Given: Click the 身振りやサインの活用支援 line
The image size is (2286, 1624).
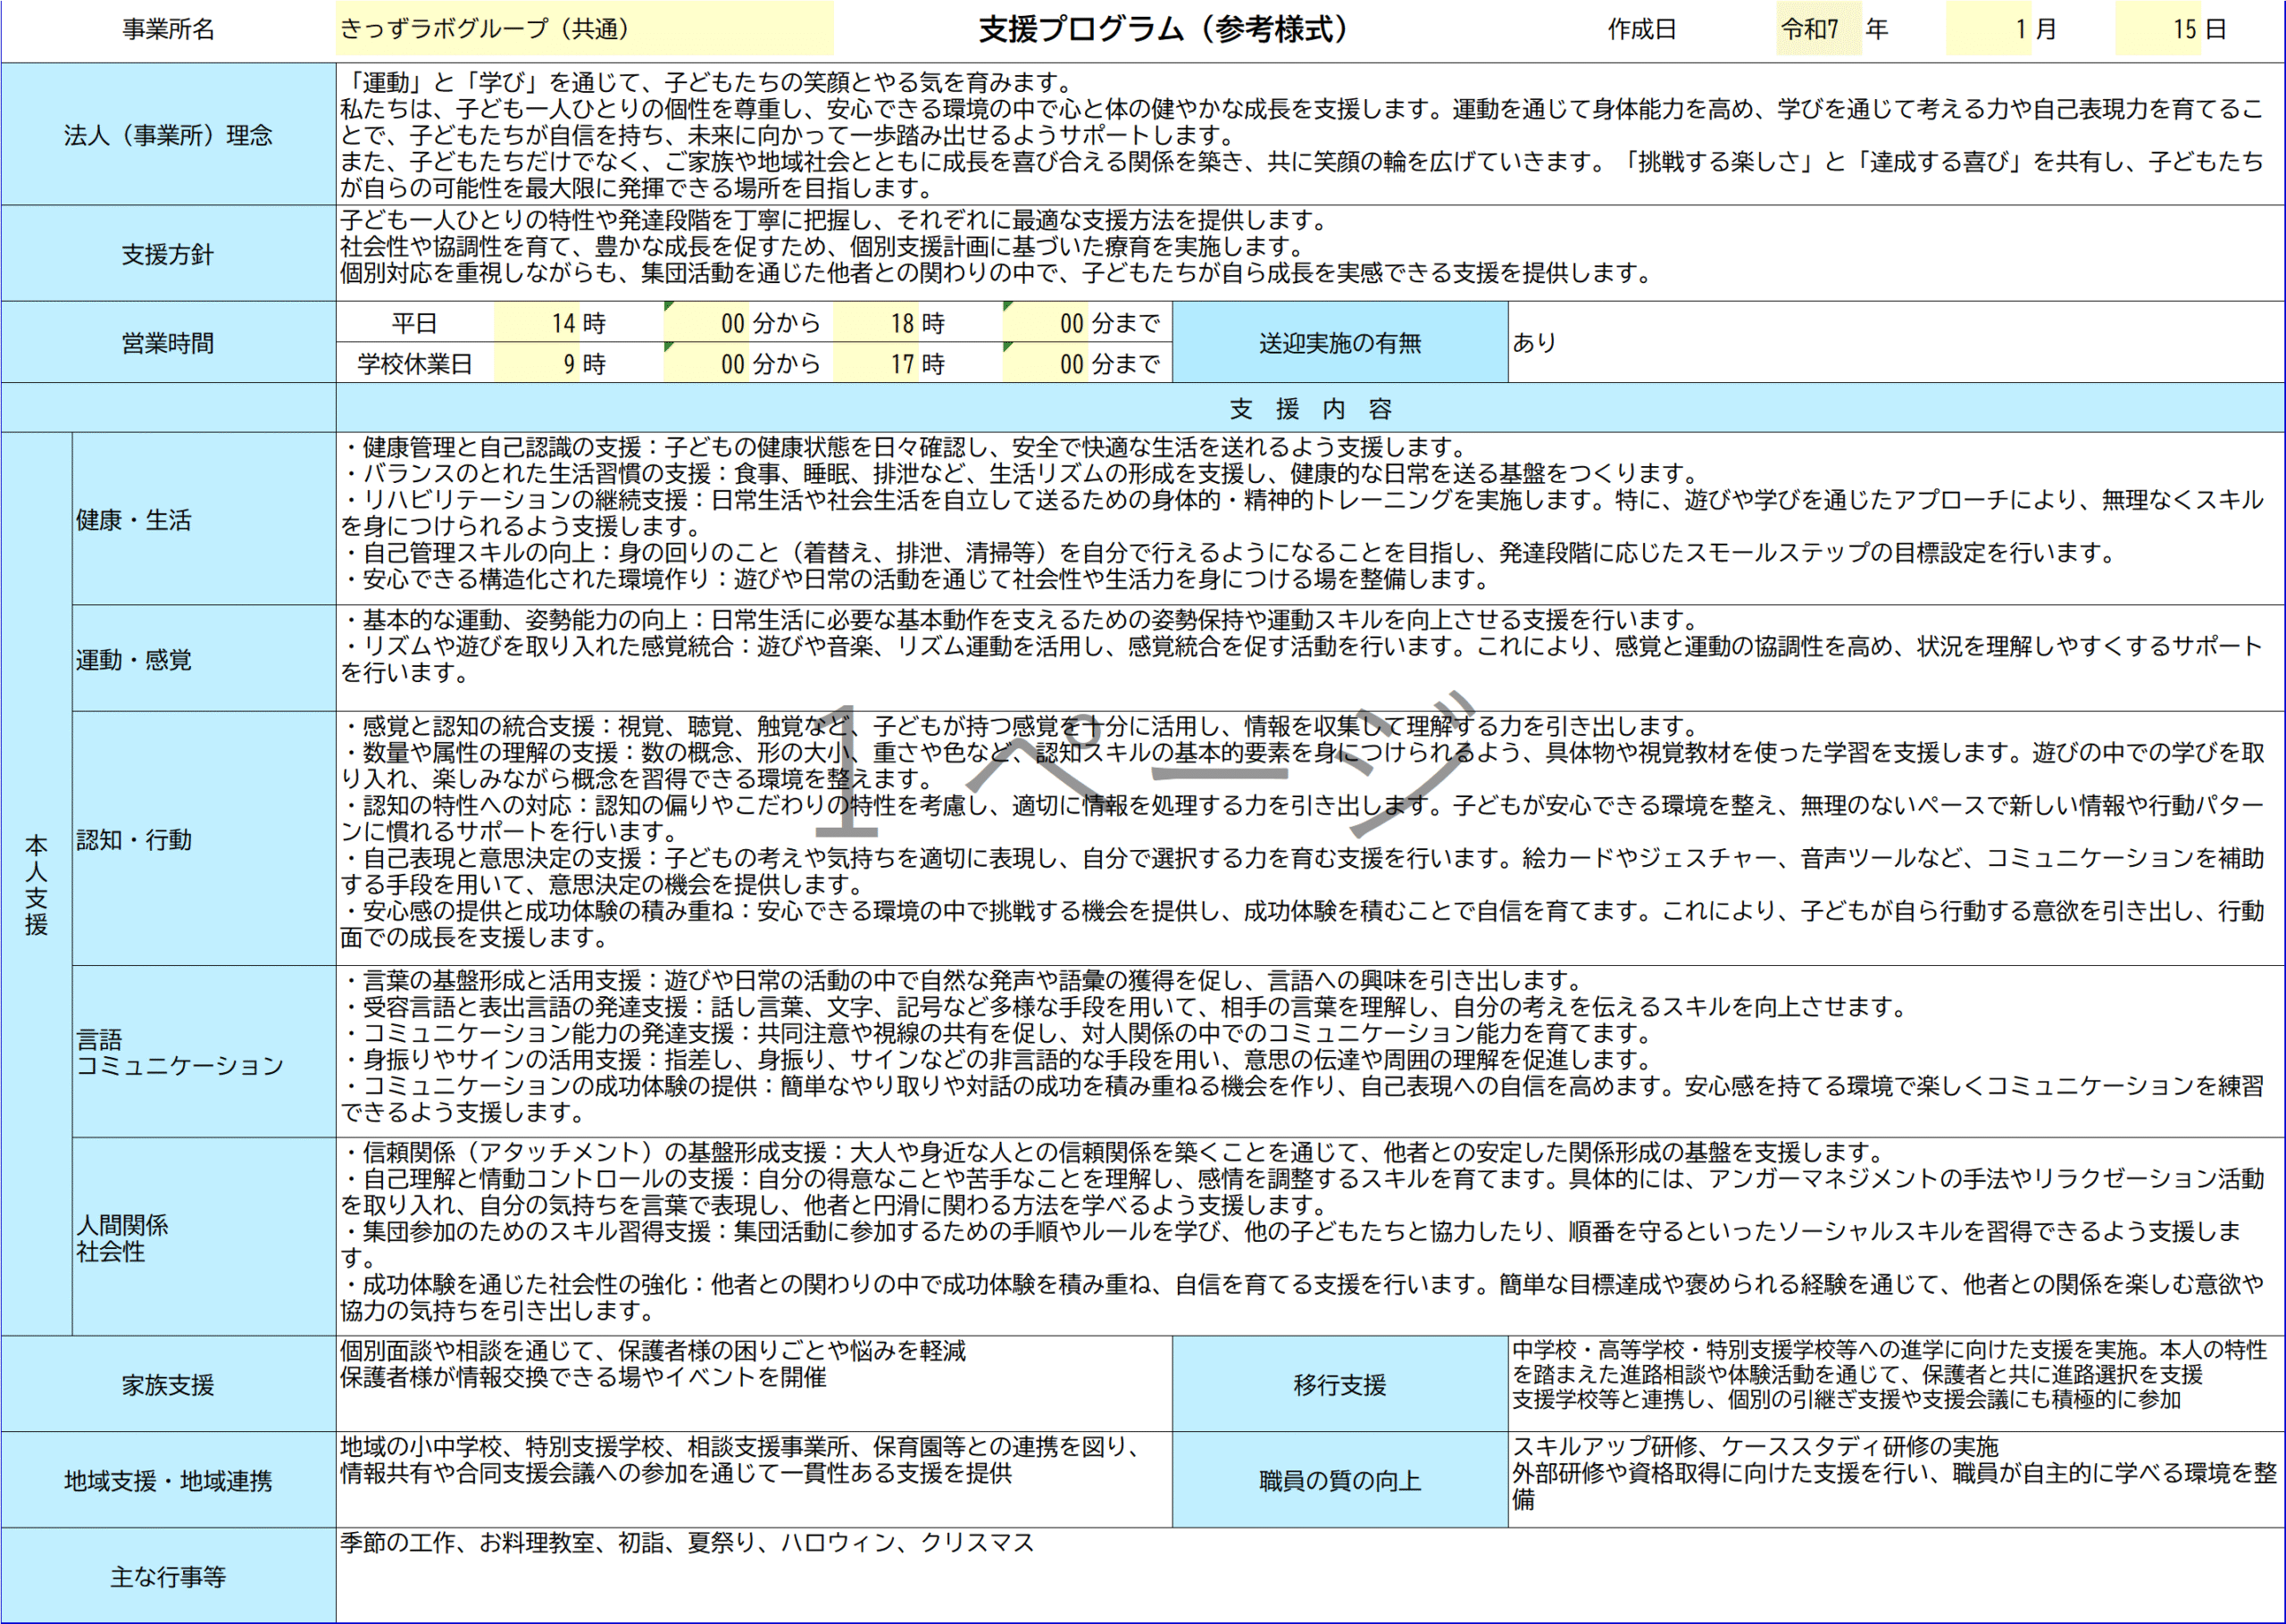Looking at the screenshot, I should point(998,1059).
